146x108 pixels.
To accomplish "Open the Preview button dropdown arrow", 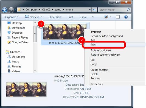I will click(x=41, y=17).
